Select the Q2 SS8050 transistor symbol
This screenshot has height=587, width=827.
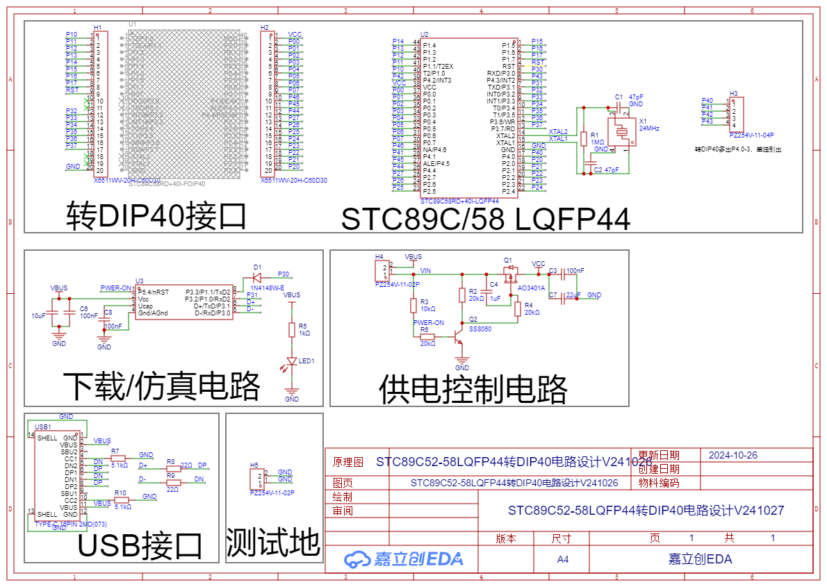458,336
